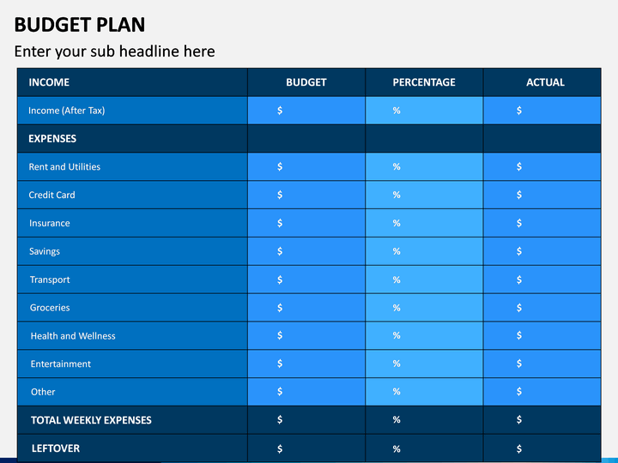The width and height of the screenshot is (618, 463).
Task: Select the Credit Card percentage cell
Action: pyautogui.click(x=424, y=195)
